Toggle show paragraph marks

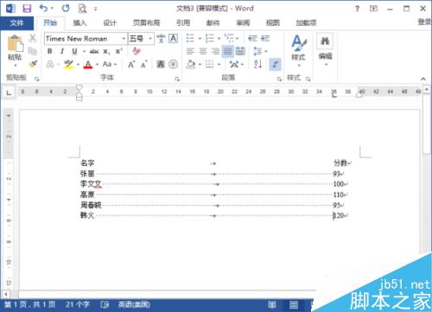(275, 64)
